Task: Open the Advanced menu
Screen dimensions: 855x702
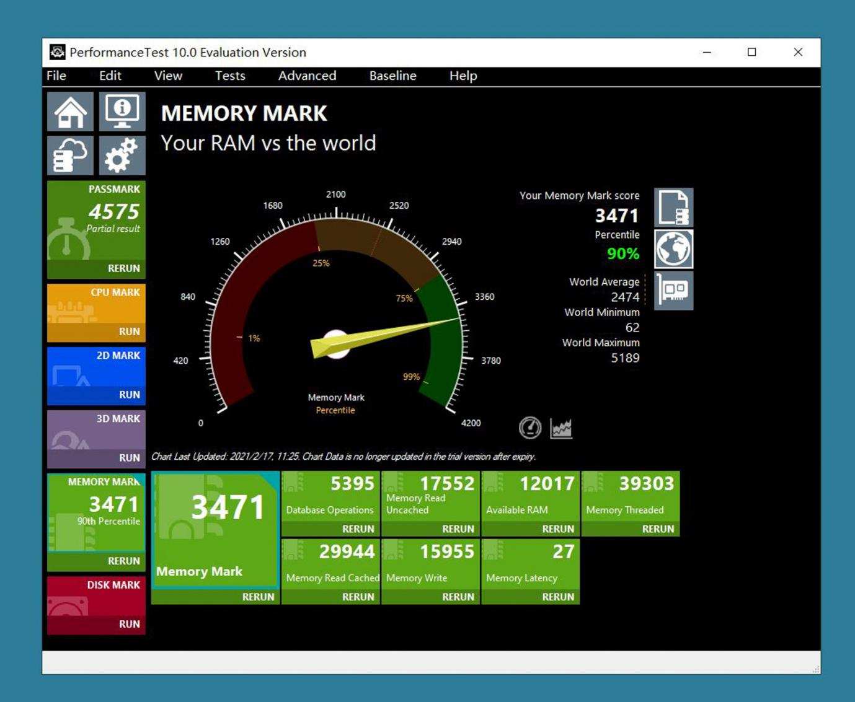Action: pos(307,76)
